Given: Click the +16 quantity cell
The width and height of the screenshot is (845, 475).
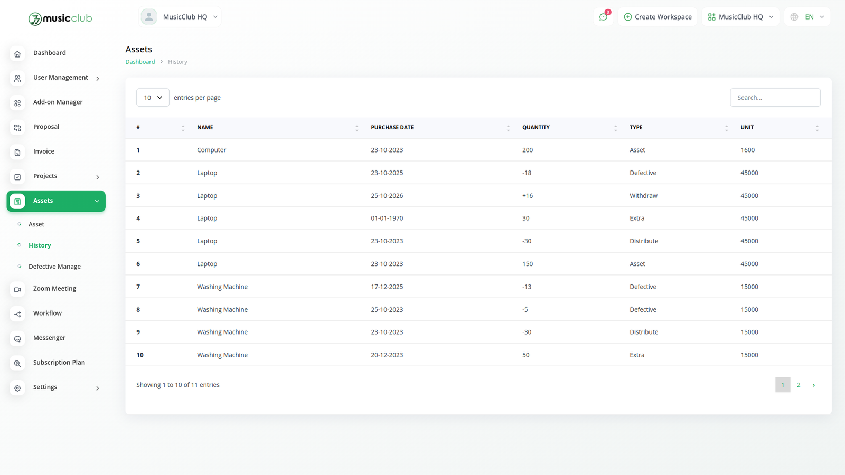Looking at the screenshot, I should point(528,196).
